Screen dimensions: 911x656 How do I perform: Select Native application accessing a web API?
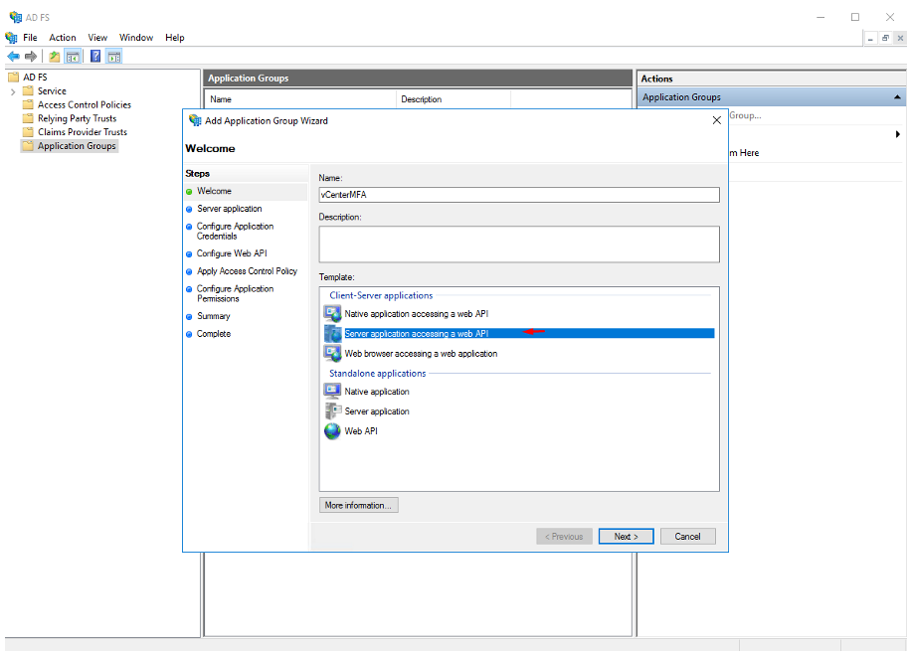[416, 314]
